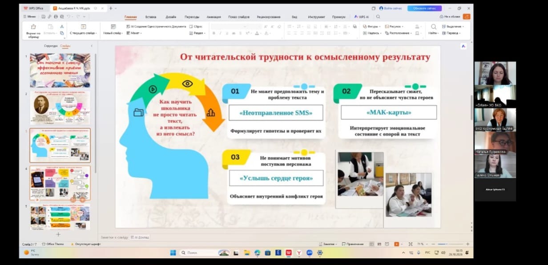Screen dimensions: 548x265
Task: Toggle Comments (Примечания) in status bar
Action: click(x=353, y=244)
